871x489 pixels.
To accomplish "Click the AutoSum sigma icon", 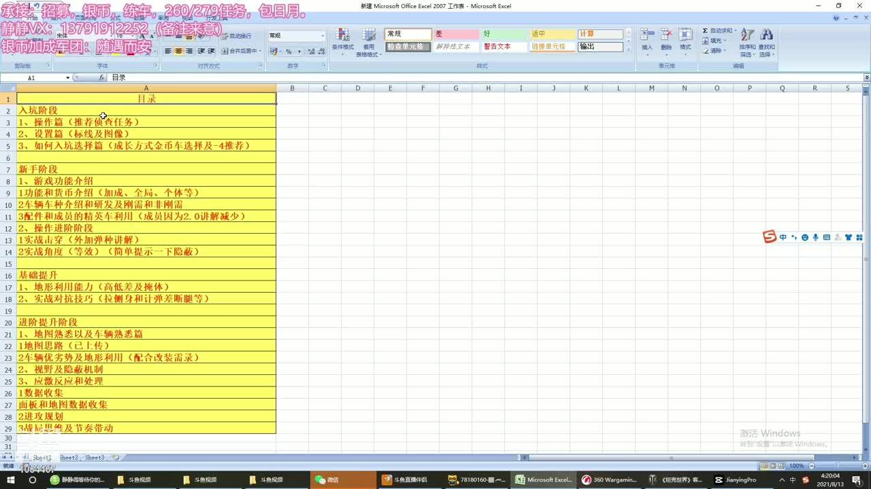I will point(706,31).
